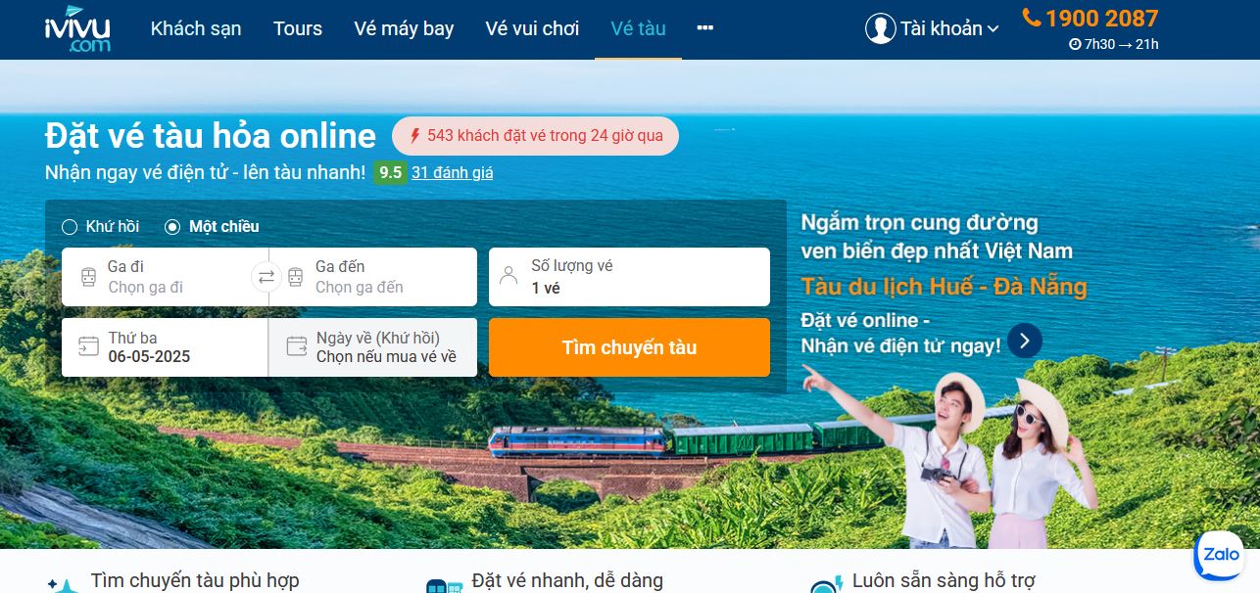This screenshot has width=1260, height=593.
Task: Click the iVIVU.com logo
Action: [x=78, y=28]
